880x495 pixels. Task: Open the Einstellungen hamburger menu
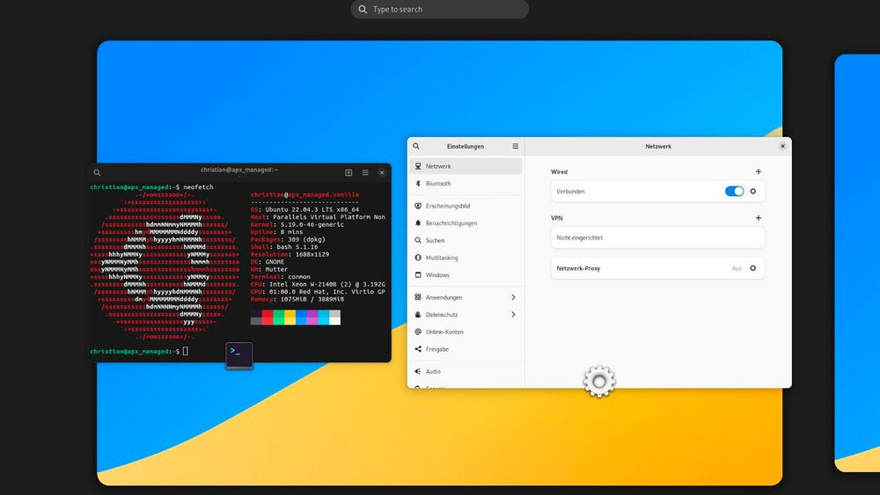pyautogui.click(x=515, y=146)
